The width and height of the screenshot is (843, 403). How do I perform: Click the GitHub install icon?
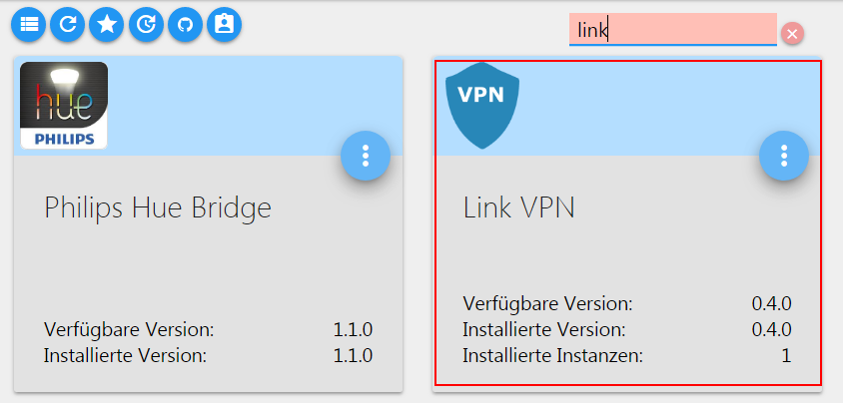[186, 25]
